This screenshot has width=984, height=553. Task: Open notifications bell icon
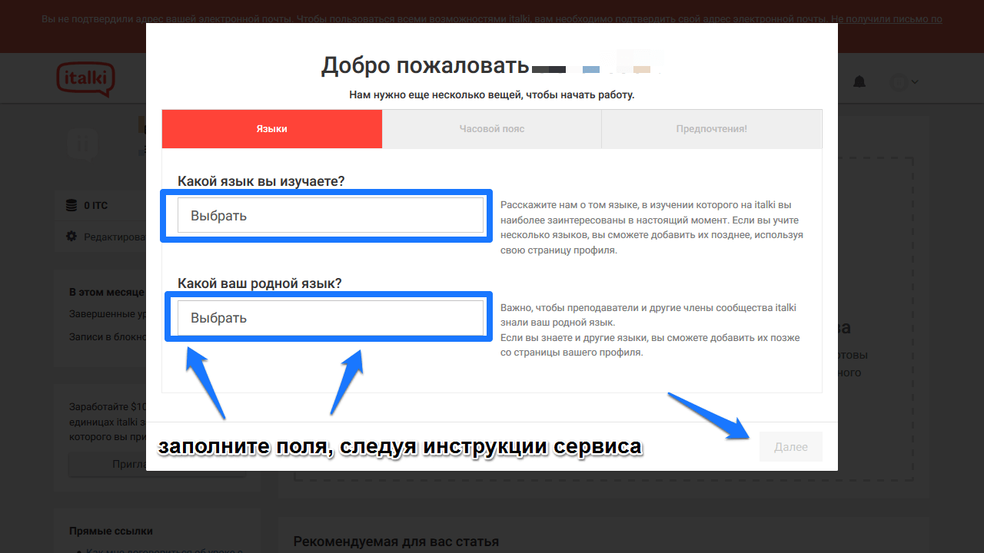[x=859, y=81]
